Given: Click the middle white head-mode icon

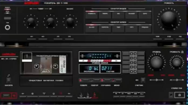Looking at the screenshot, I should (88, 95).
